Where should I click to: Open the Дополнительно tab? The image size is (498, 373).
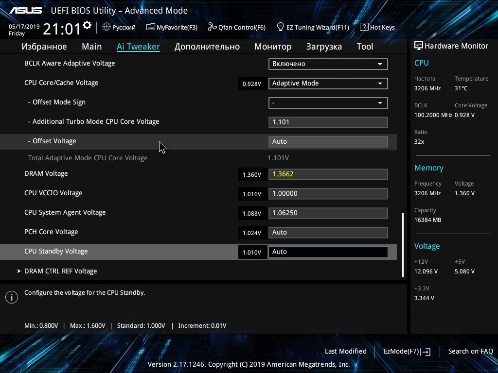point(207,47)
